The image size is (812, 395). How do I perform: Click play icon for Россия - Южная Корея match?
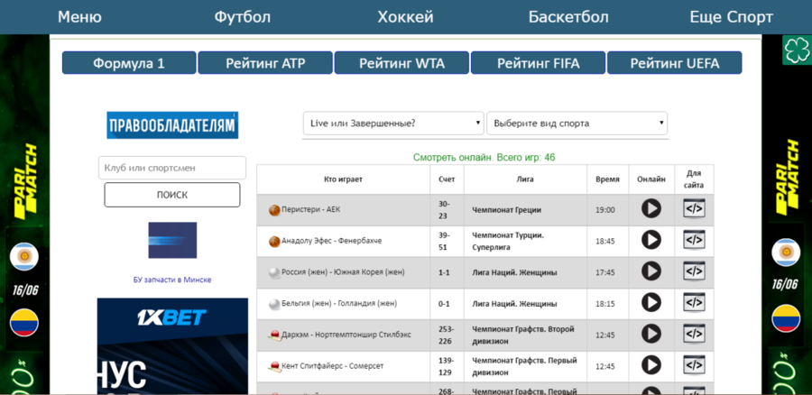tap(651, 271)
